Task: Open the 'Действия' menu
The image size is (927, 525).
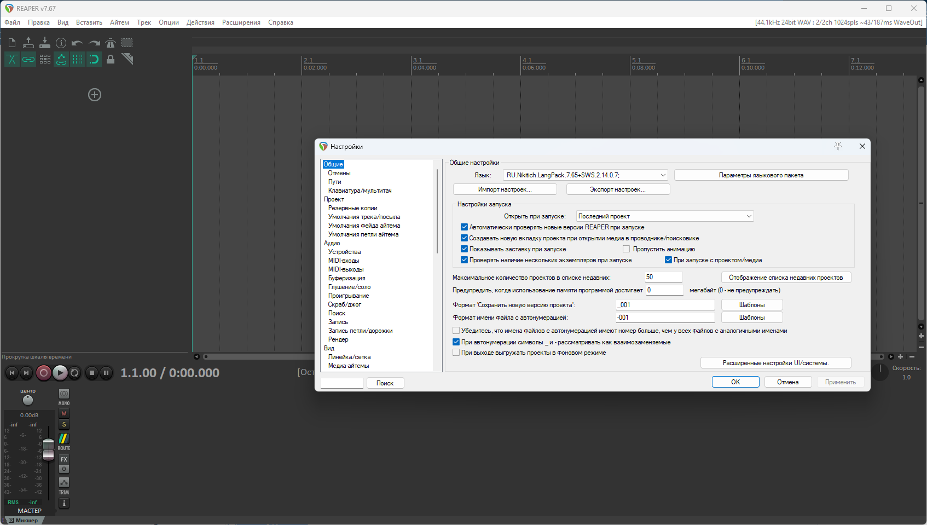Action: 200,22
